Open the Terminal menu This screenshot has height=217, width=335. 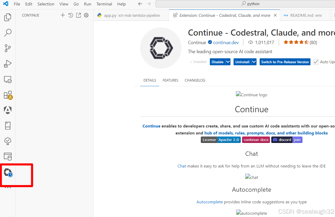105,4
